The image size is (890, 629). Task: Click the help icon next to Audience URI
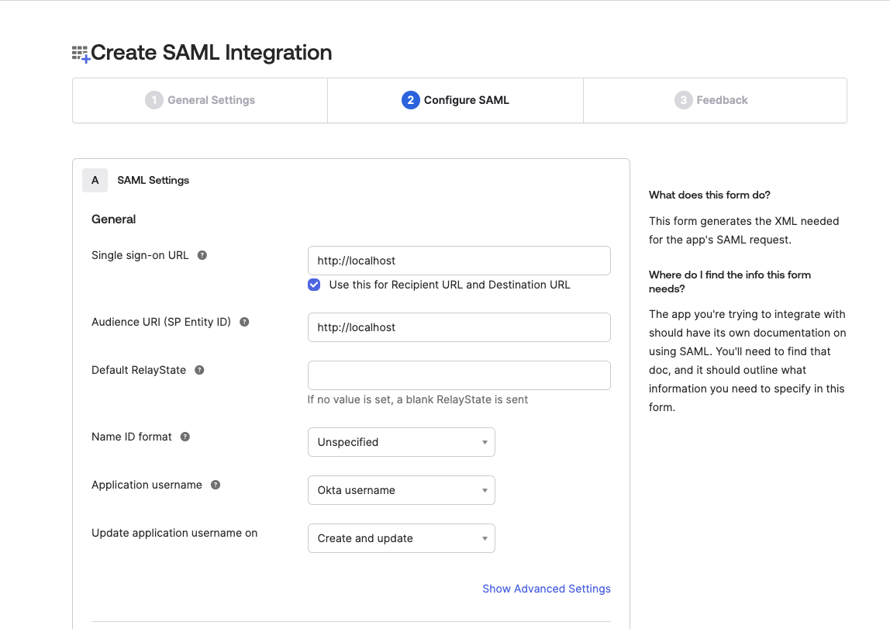tap(244, 322)
